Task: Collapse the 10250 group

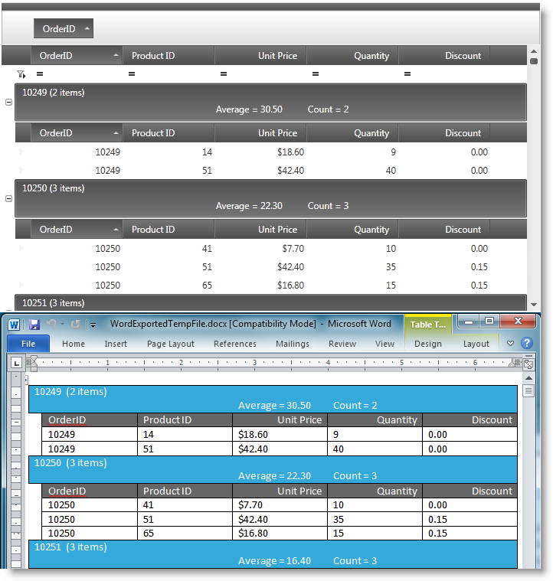Action: pos(9,198)
